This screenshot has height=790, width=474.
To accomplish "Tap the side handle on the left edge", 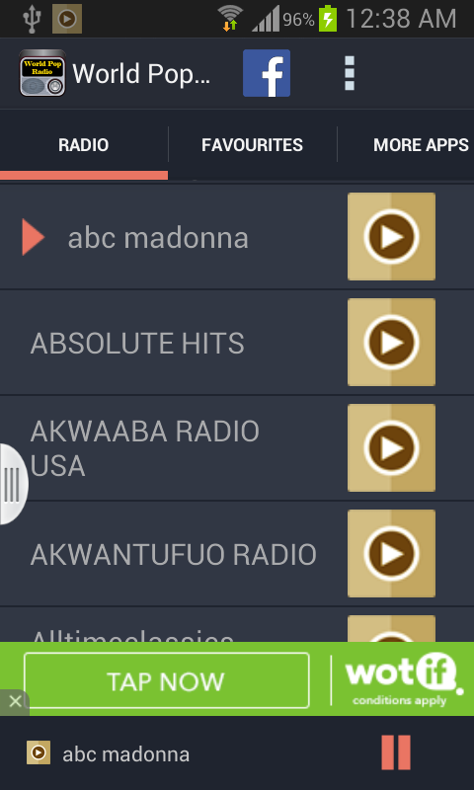I will point(13,484).
